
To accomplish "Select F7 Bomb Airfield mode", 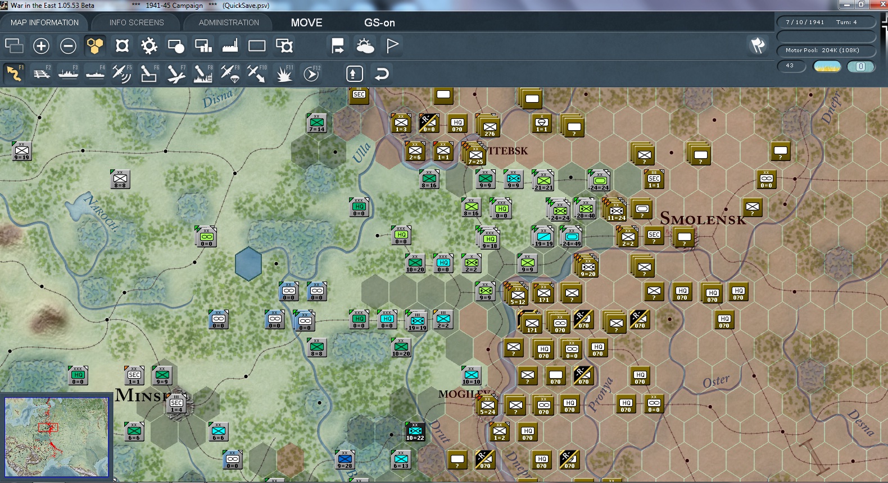I will 176,73.
